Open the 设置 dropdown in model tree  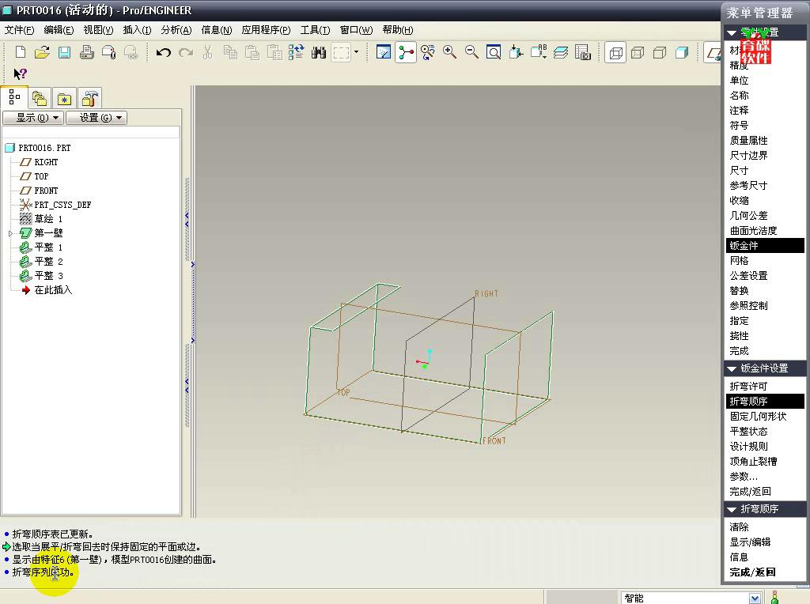tap(96, 118)
